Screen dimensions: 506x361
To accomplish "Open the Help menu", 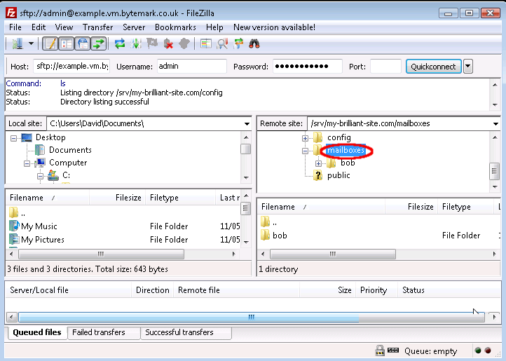I will pyautogui.click(x=214, y=27).
